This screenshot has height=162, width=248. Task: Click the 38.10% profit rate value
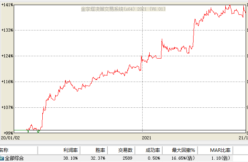pyautogui.click(x=71, y=158)
